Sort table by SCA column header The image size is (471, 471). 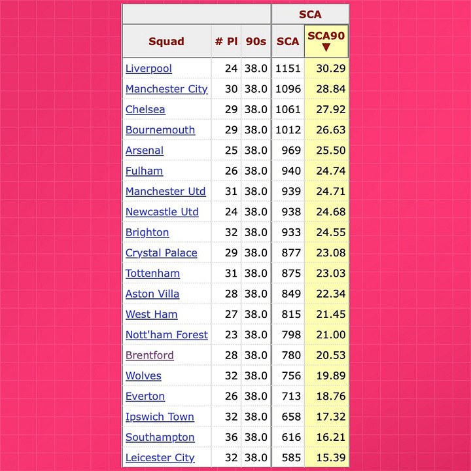pos(288,41)
